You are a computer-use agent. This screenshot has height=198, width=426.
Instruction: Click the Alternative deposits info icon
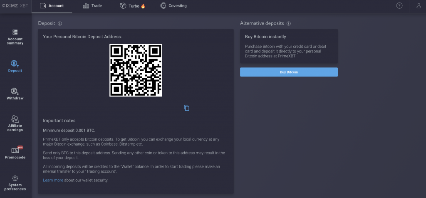point(289,24)
